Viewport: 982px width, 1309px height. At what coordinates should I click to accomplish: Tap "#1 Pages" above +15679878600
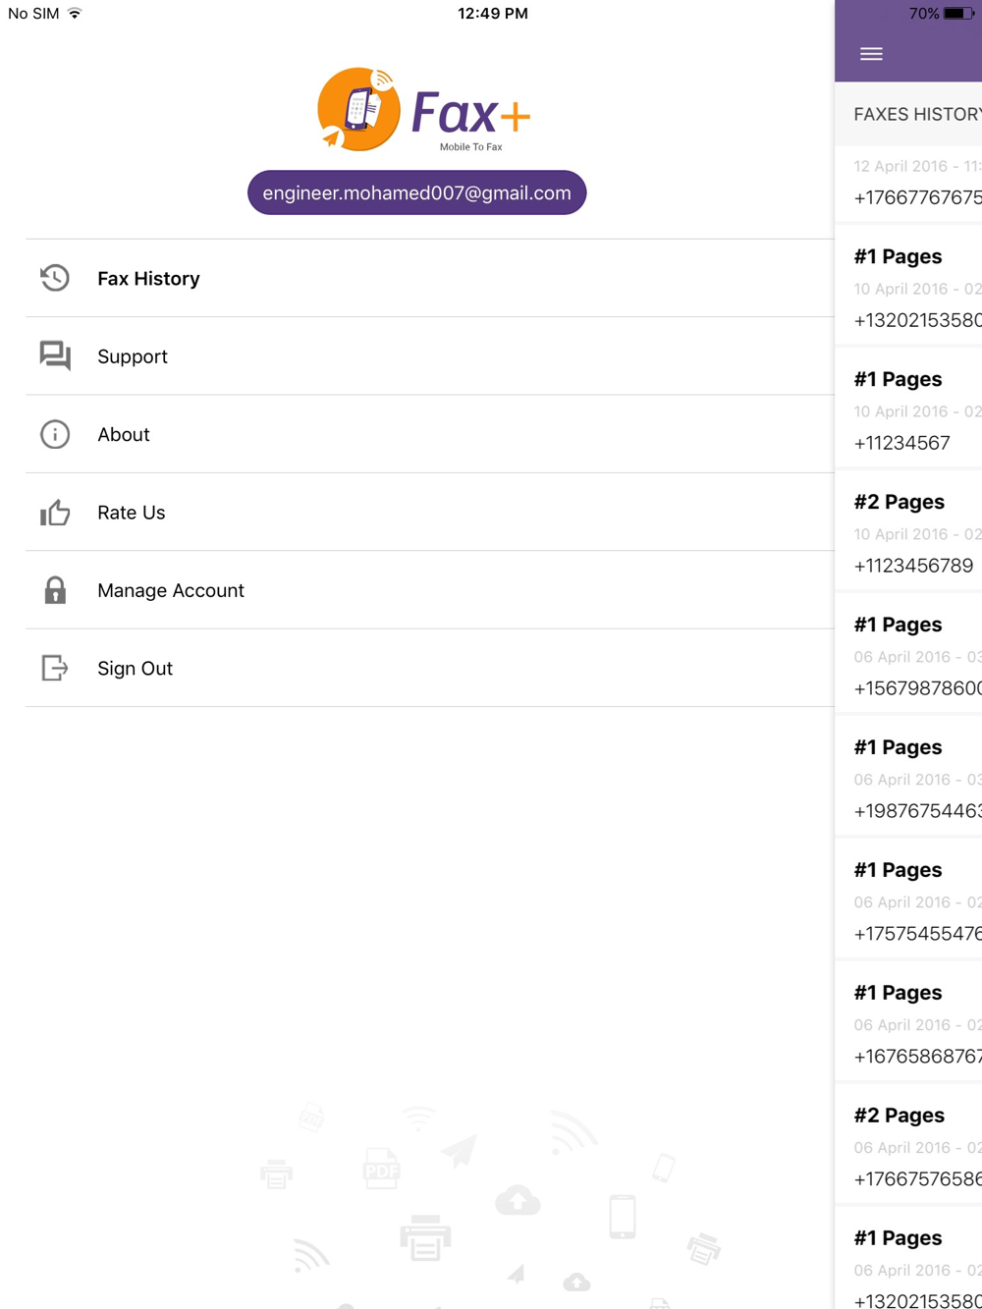click(x=898, y=625)
